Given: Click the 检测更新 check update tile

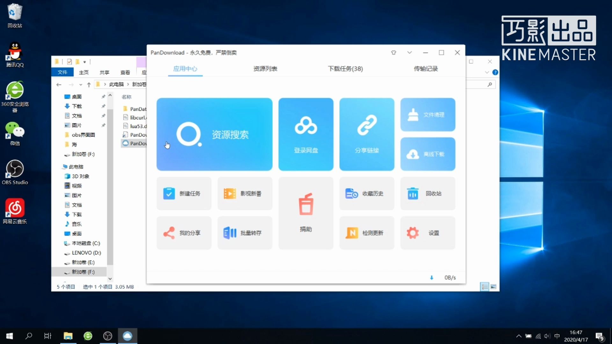Looking at the screenshot, I should click(x=367, y=233).
